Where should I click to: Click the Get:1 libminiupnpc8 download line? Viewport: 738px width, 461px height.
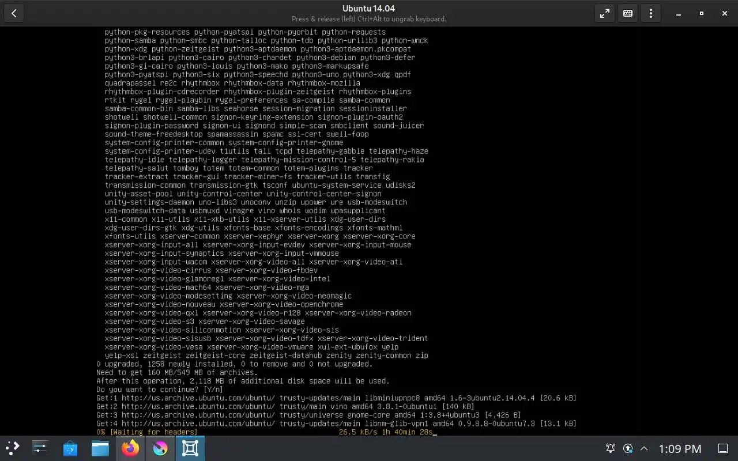pyautogui.click(x=336, y=398)
